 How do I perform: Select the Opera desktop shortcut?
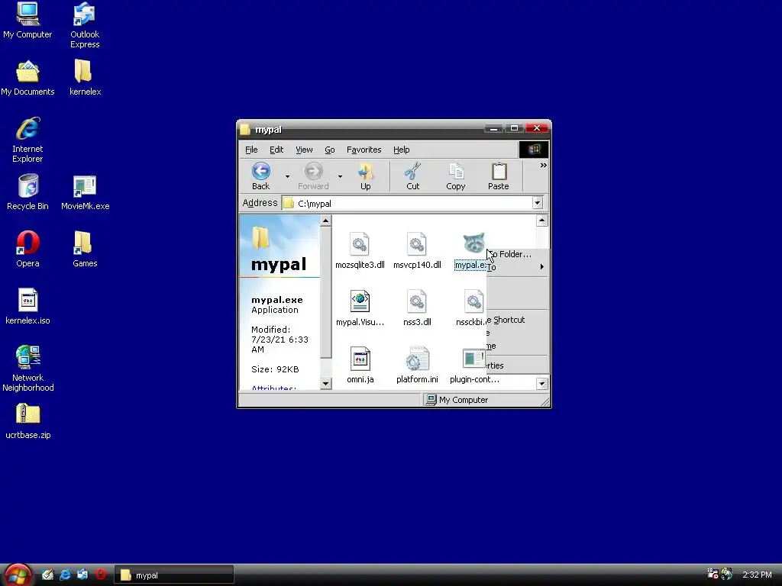coord(27,250)
